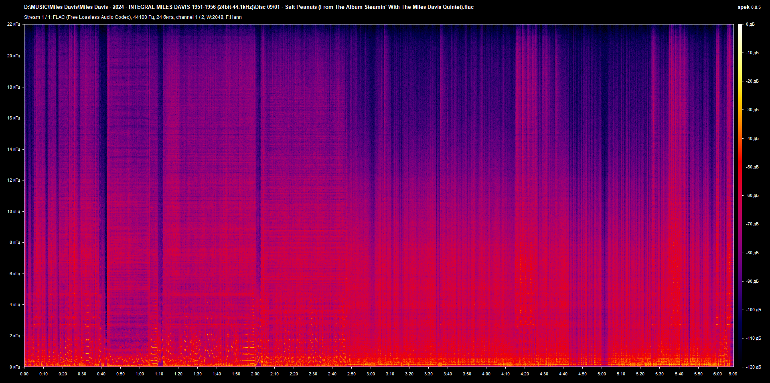Image resolution: width=770 pixels, height=383 pixels.
Task: Click the '3:00' time axis label
Action: point(371,374)
